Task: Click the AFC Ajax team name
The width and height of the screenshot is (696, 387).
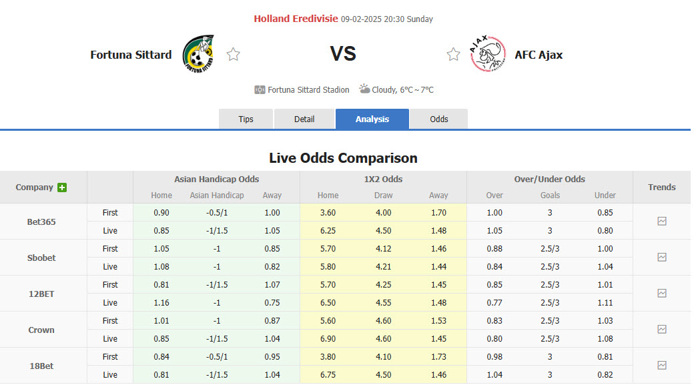Action: tap(539, 55)
